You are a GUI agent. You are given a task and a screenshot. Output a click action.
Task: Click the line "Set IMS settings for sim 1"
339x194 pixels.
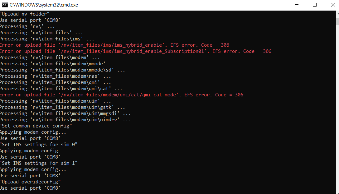point(39,164)
